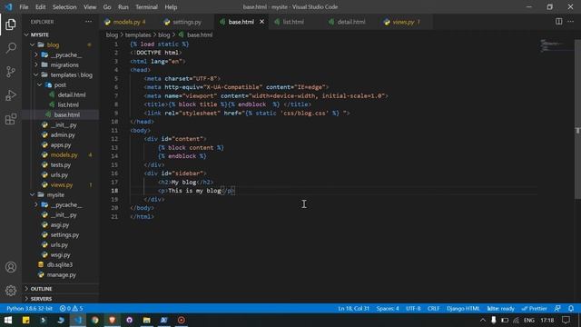This screenshot has height=327, width=581.
Task: Open wsgi.py in explorer tree
Action: [x=61, y=254]
